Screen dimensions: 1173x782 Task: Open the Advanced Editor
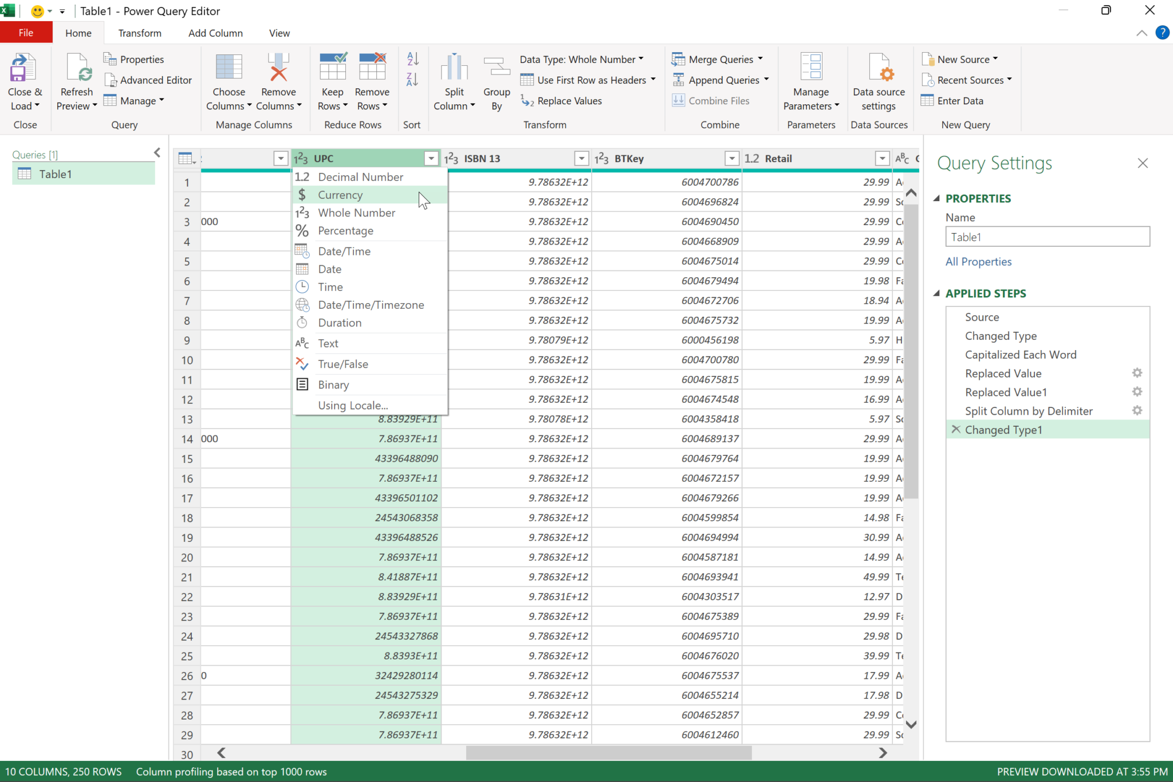point(148,80)
